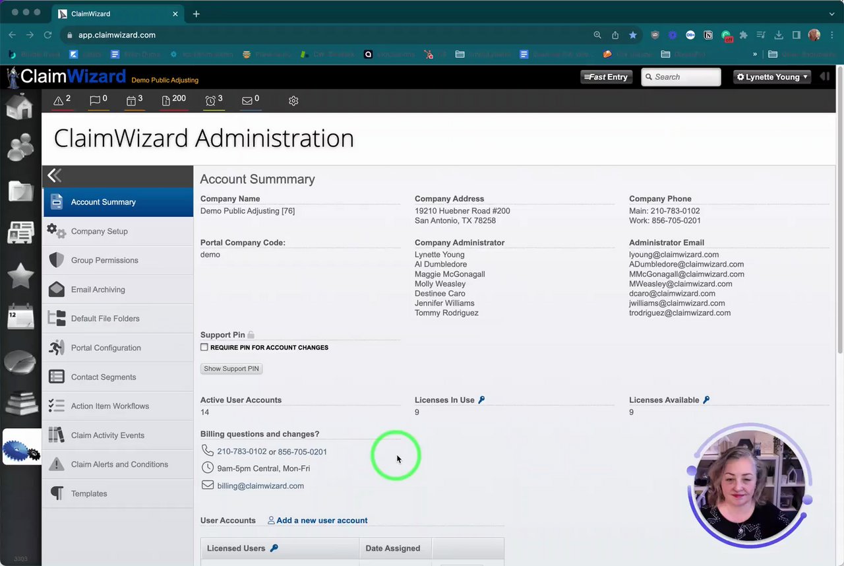
Task: Open the alarm clock reminders counter
Action: pyautogui.click(x=214, y=100)
